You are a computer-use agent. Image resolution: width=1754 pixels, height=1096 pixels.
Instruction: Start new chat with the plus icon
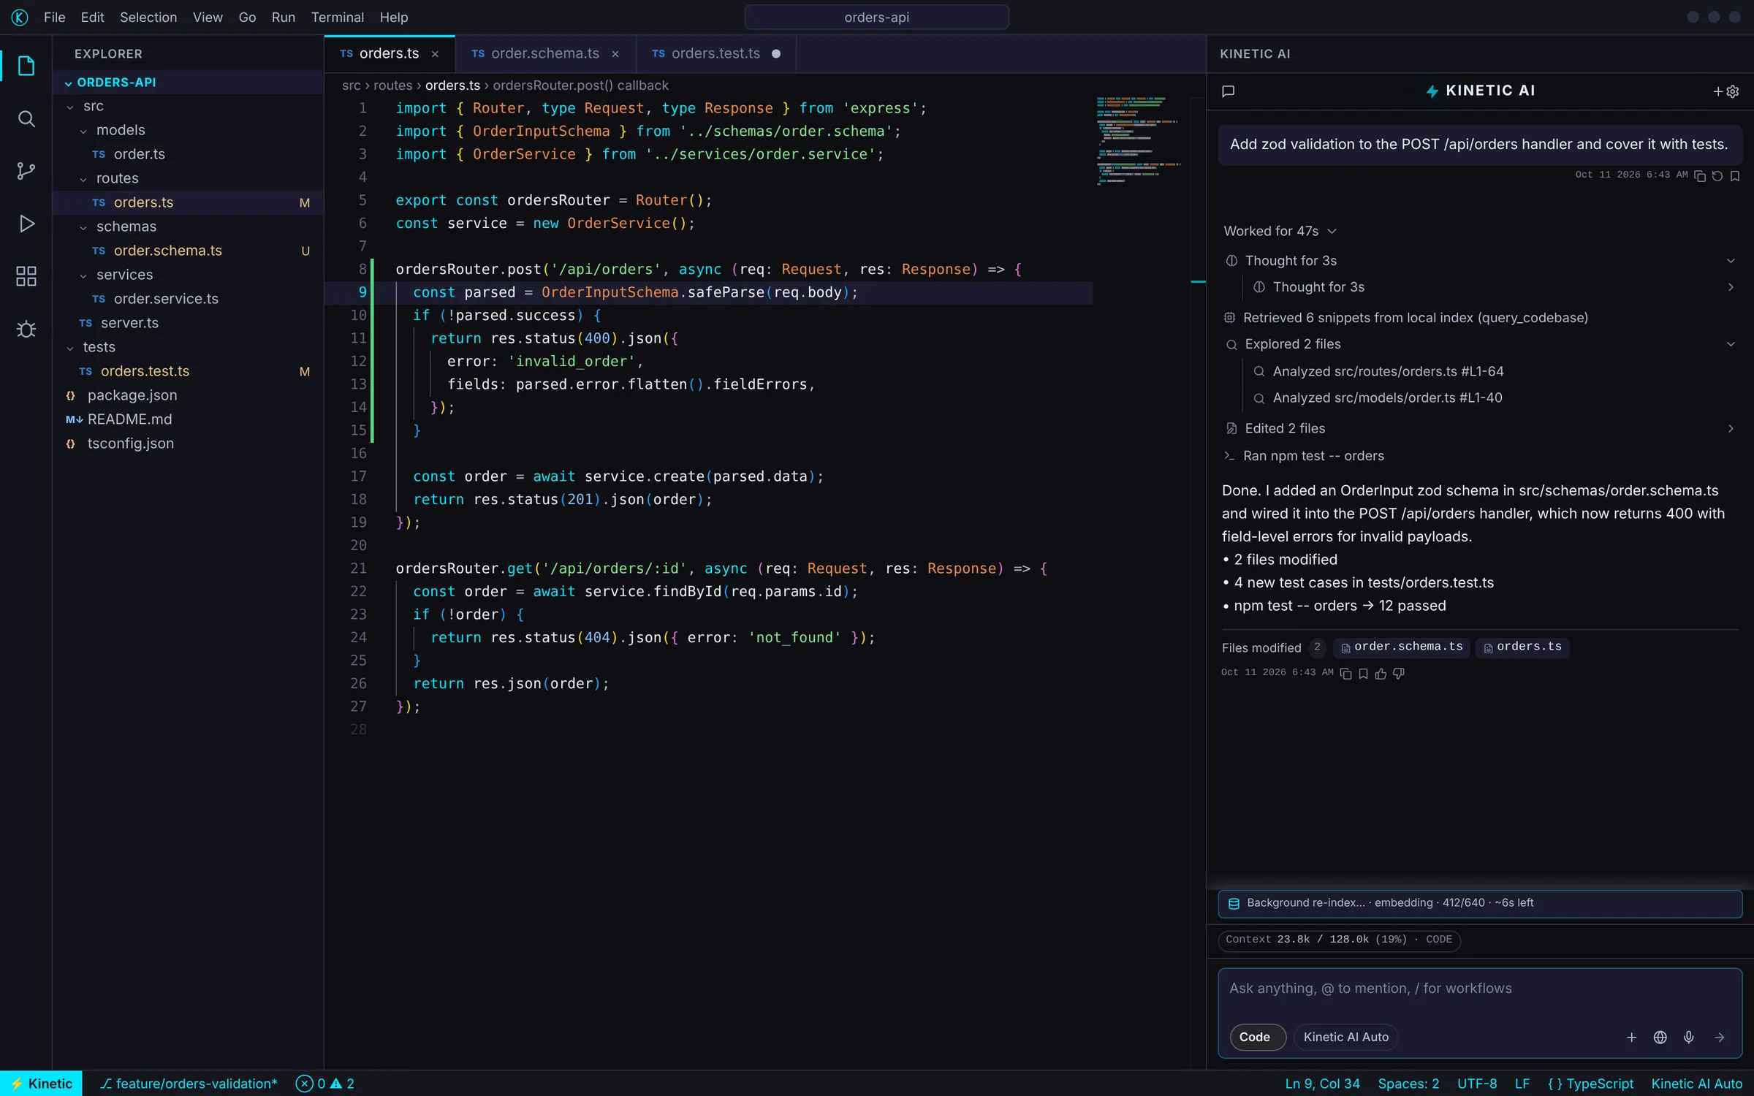[x=1717, y=91]
